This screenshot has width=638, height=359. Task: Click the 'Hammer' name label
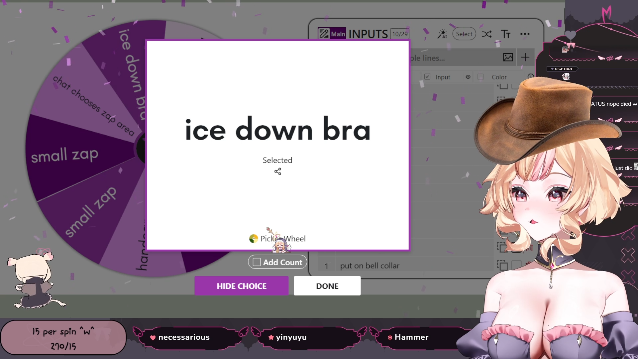[x=411, y=337]
